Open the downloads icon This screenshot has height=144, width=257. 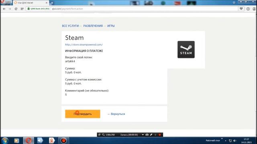tap(248, 9)
